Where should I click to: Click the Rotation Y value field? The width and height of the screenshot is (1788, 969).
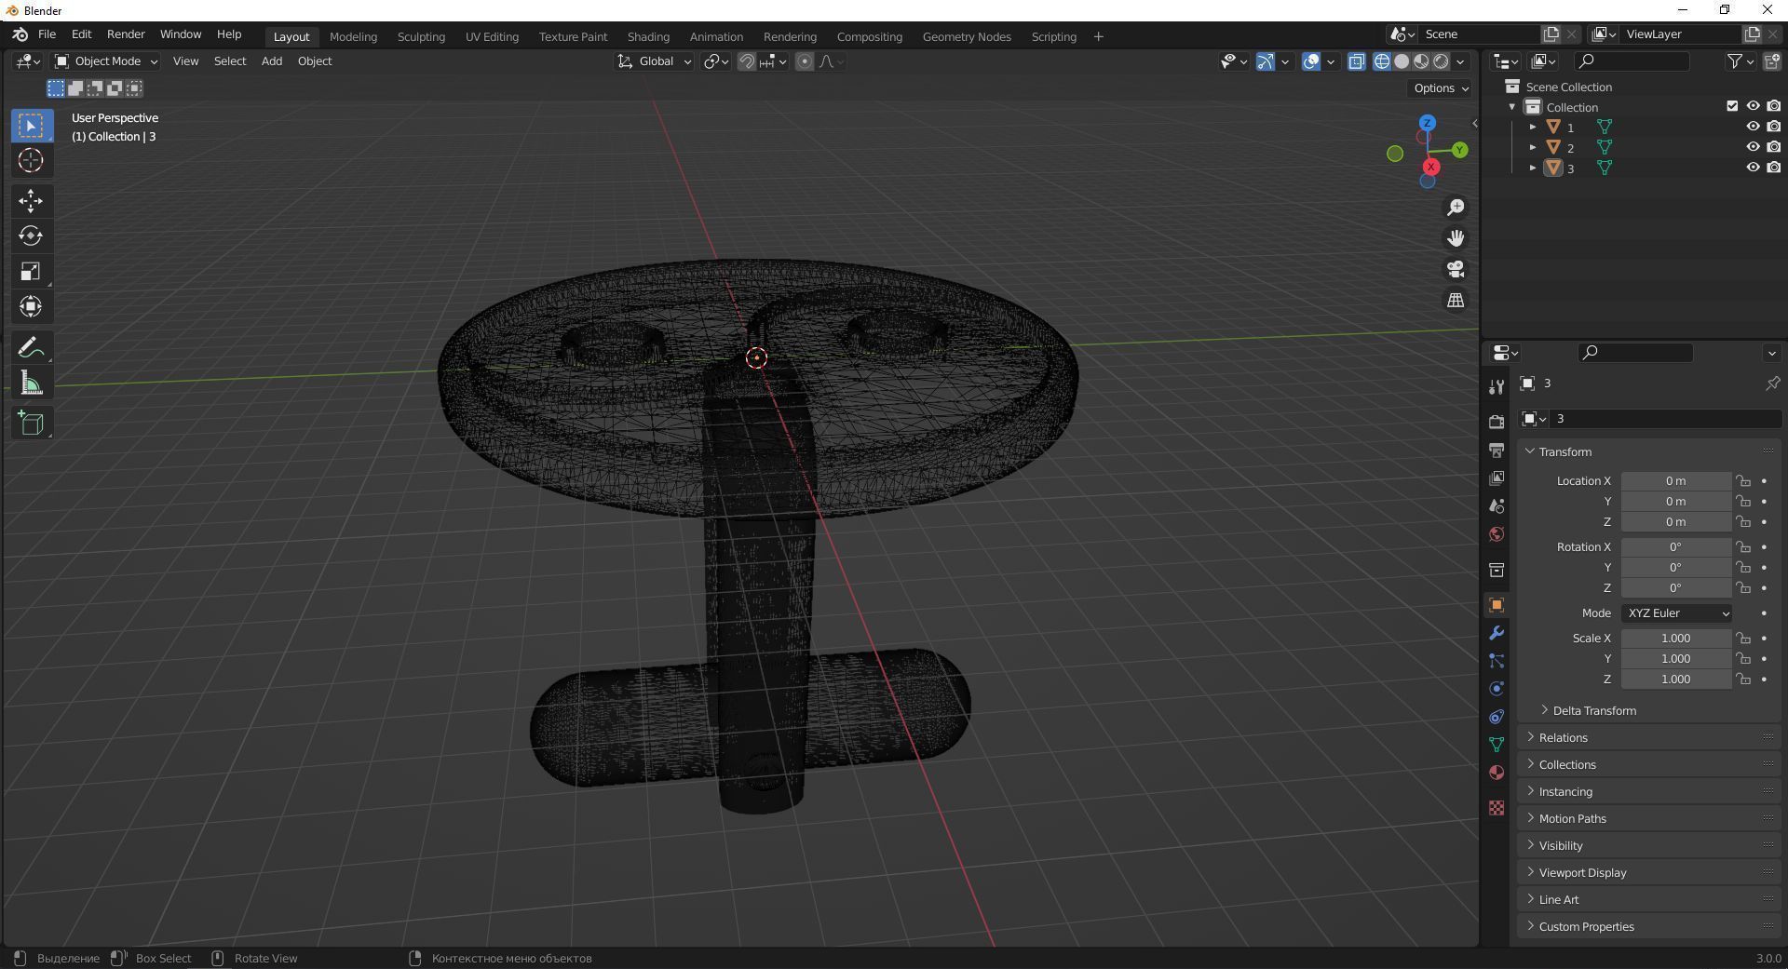point(1675,568)
